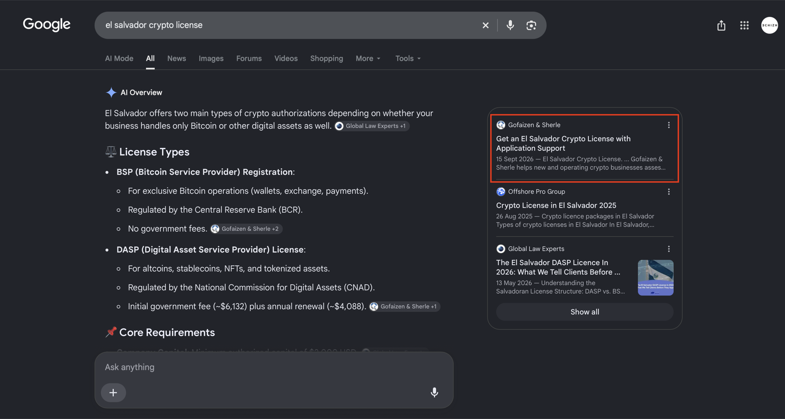Switch to the Images tab
Viewport: 785px width, 419px height.
point(211,58)
